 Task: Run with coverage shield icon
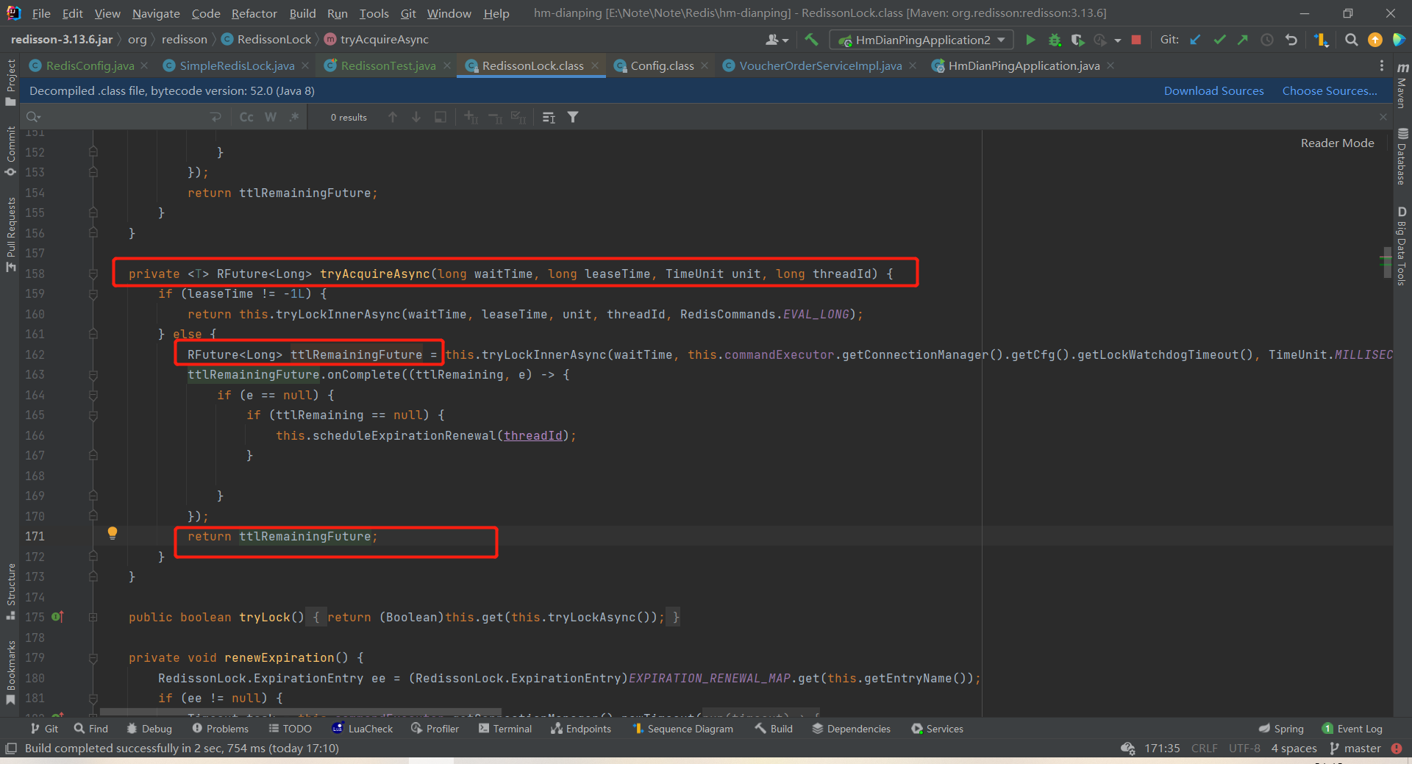1077,40
